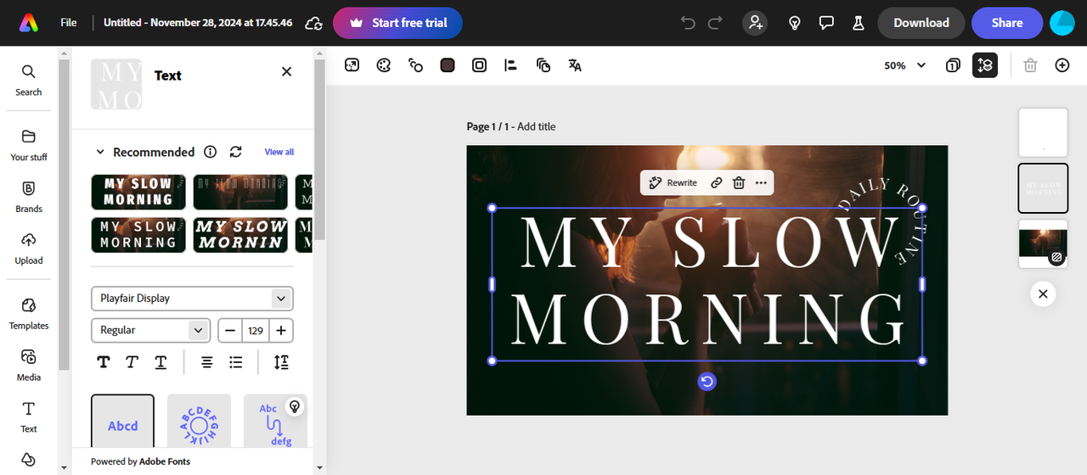Select the curved path text layout
Screen dimensions: 1087x475
tap(275, 422)
